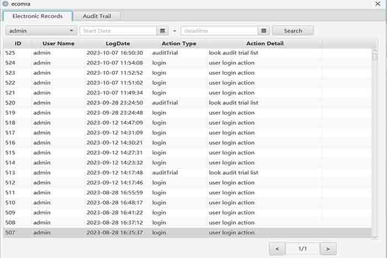387x258 pixels.
Task: Switch to the Audit Trail tab
Action: [97, 16]
